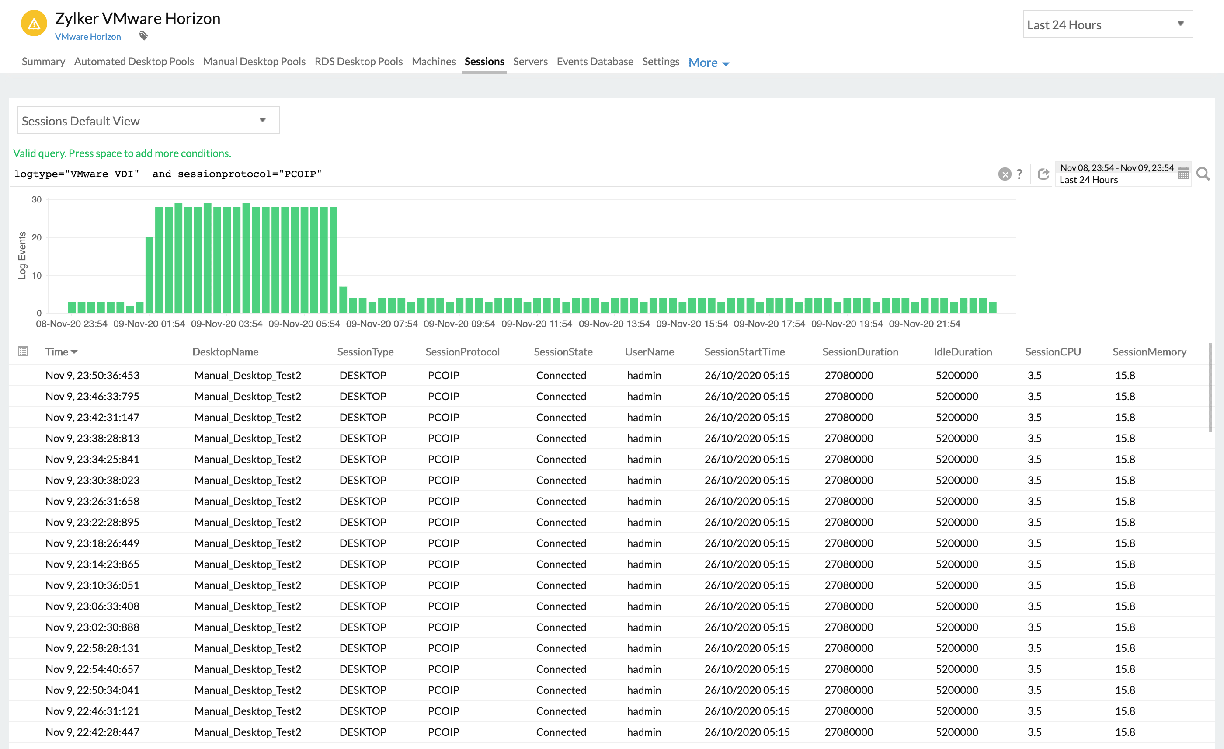Open the Events Database tab
Viewport: 1224px width, 749px height.
(x=595, y=61)
